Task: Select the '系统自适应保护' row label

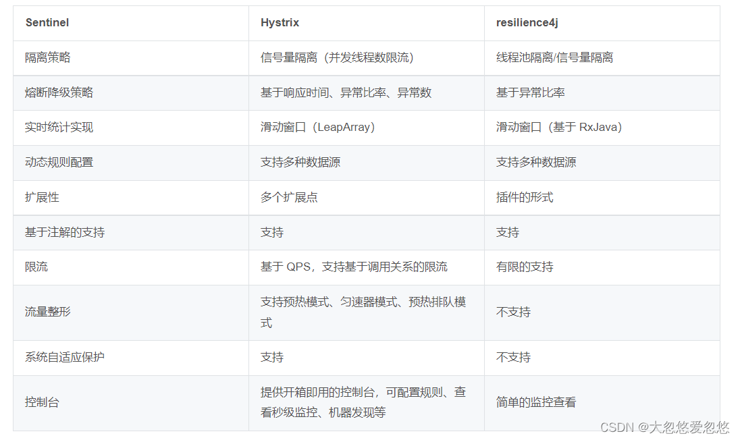Action: click(x=65, y=357)
